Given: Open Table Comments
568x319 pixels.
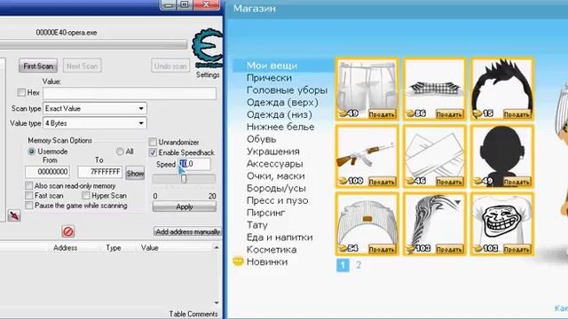Looking at the screenshot, I should [x=193, y=314].
